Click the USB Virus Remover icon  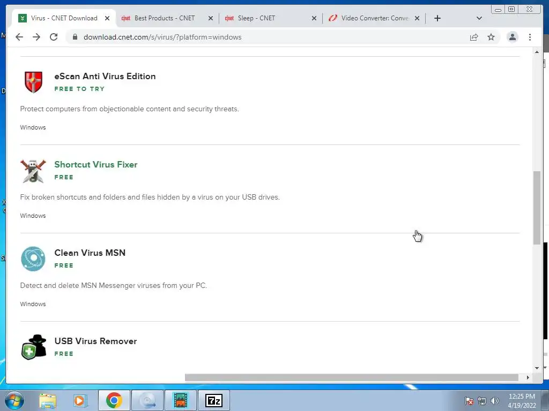tap(33, 347)
